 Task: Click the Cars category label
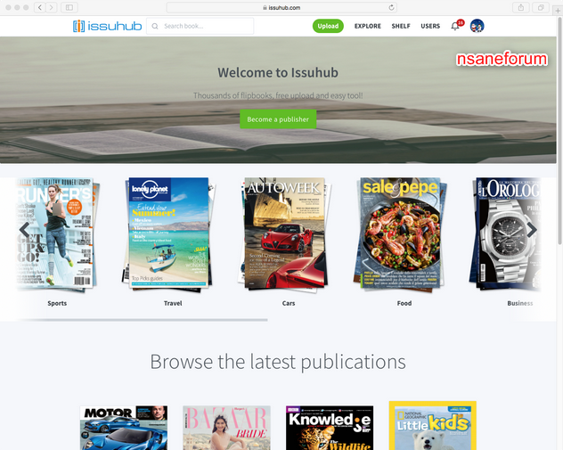click(289, 303)
